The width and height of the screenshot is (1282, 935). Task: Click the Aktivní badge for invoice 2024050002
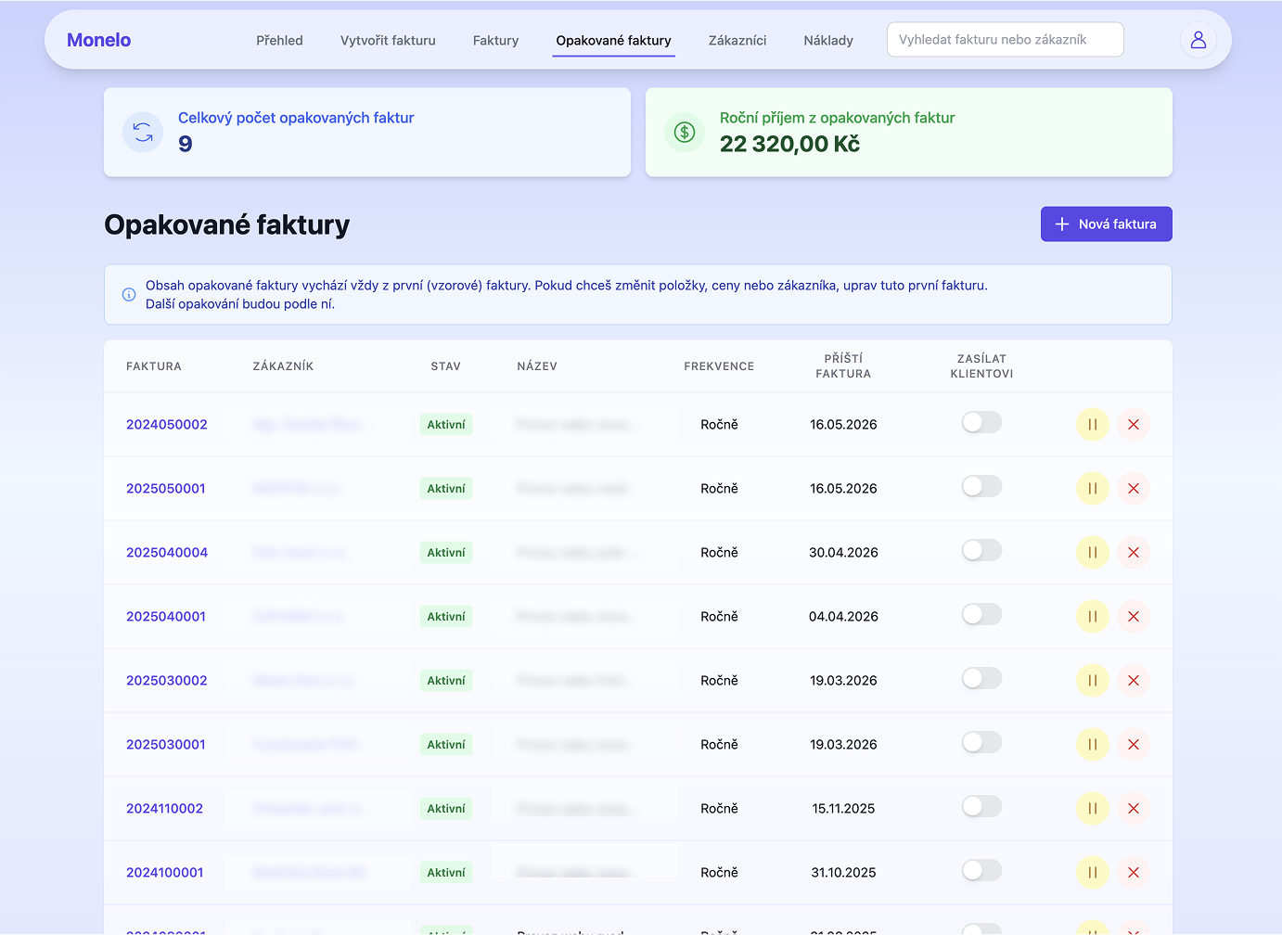[x=446, y=425]
